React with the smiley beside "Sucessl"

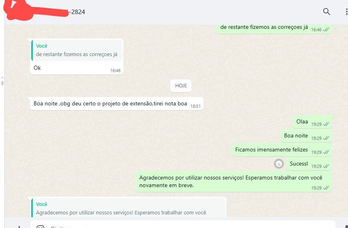coord(279,164)
